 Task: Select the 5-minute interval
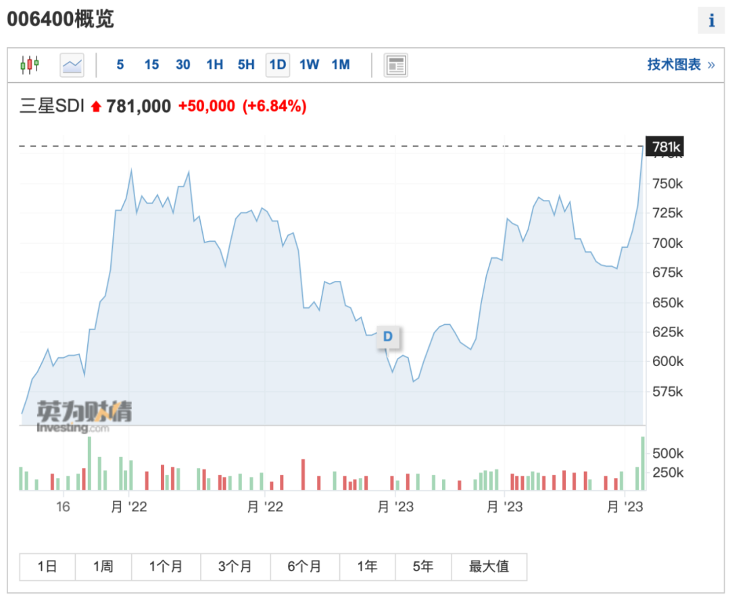click(120, 65)
